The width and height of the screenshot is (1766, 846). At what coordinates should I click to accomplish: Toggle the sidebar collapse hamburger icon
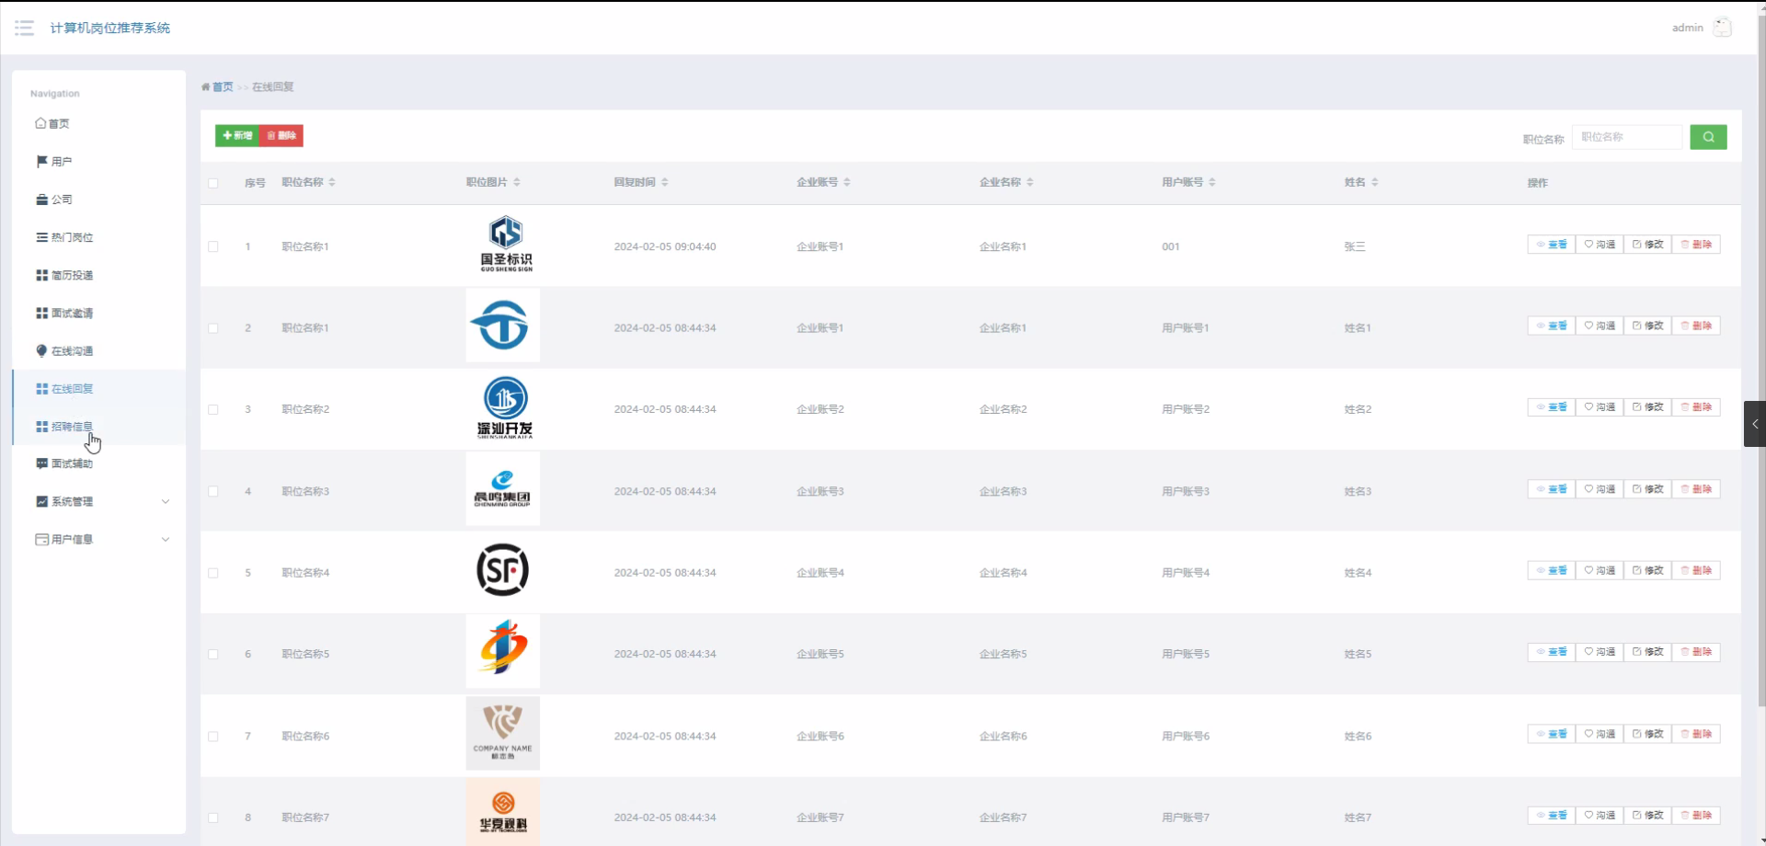coord(25,28)
